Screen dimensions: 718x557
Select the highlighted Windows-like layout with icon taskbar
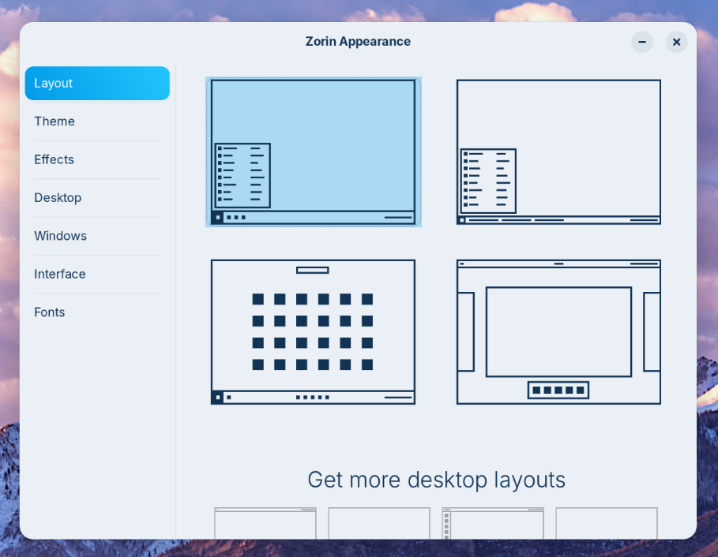(314, 151)
